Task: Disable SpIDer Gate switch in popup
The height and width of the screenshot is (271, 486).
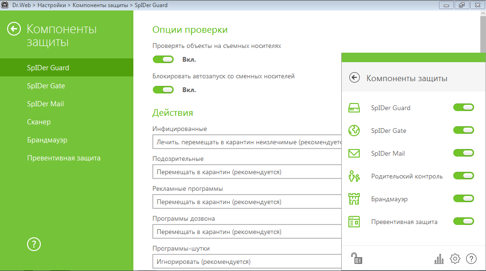Action: pyautogui.click(x=464, y=130)
